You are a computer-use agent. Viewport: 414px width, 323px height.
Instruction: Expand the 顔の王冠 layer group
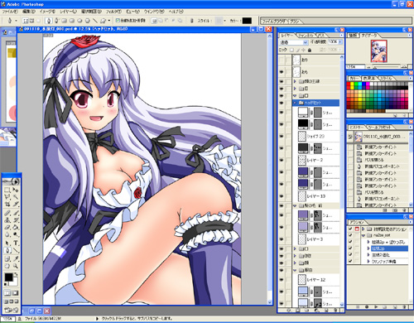(295, 81)
